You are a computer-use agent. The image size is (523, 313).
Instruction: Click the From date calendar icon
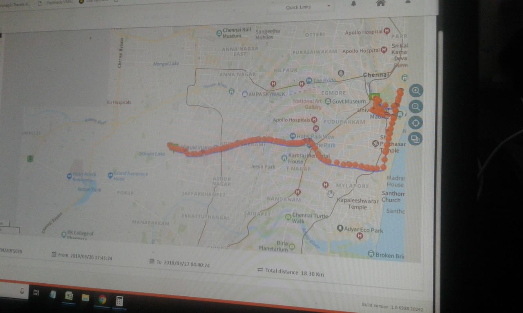[54, 254]
